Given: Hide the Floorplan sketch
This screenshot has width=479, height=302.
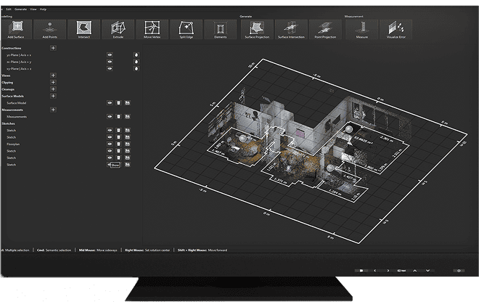Looking at the screenshot, I should tap(110, 144).
